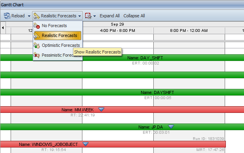The width and height of the screenshot is (244, 153).
Task: Open the dropdown beside the clock icon
Action: click(95, 16)
